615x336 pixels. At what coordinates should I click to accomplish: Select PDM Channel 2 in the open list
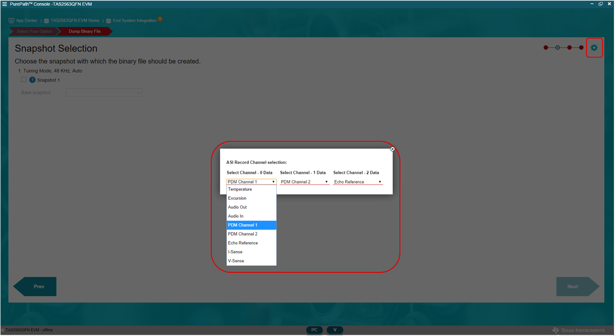pyautogui.click(x=251, y=234)
